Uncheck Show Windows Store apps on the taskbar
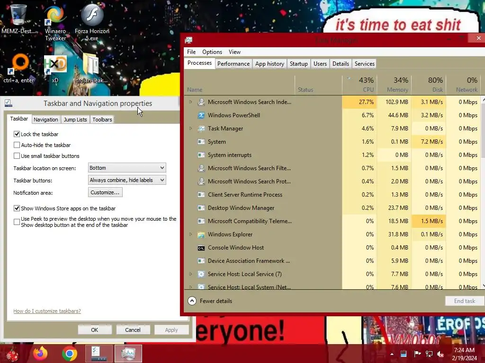This screenshot has height=363, width=485. (x=17, y=208)
